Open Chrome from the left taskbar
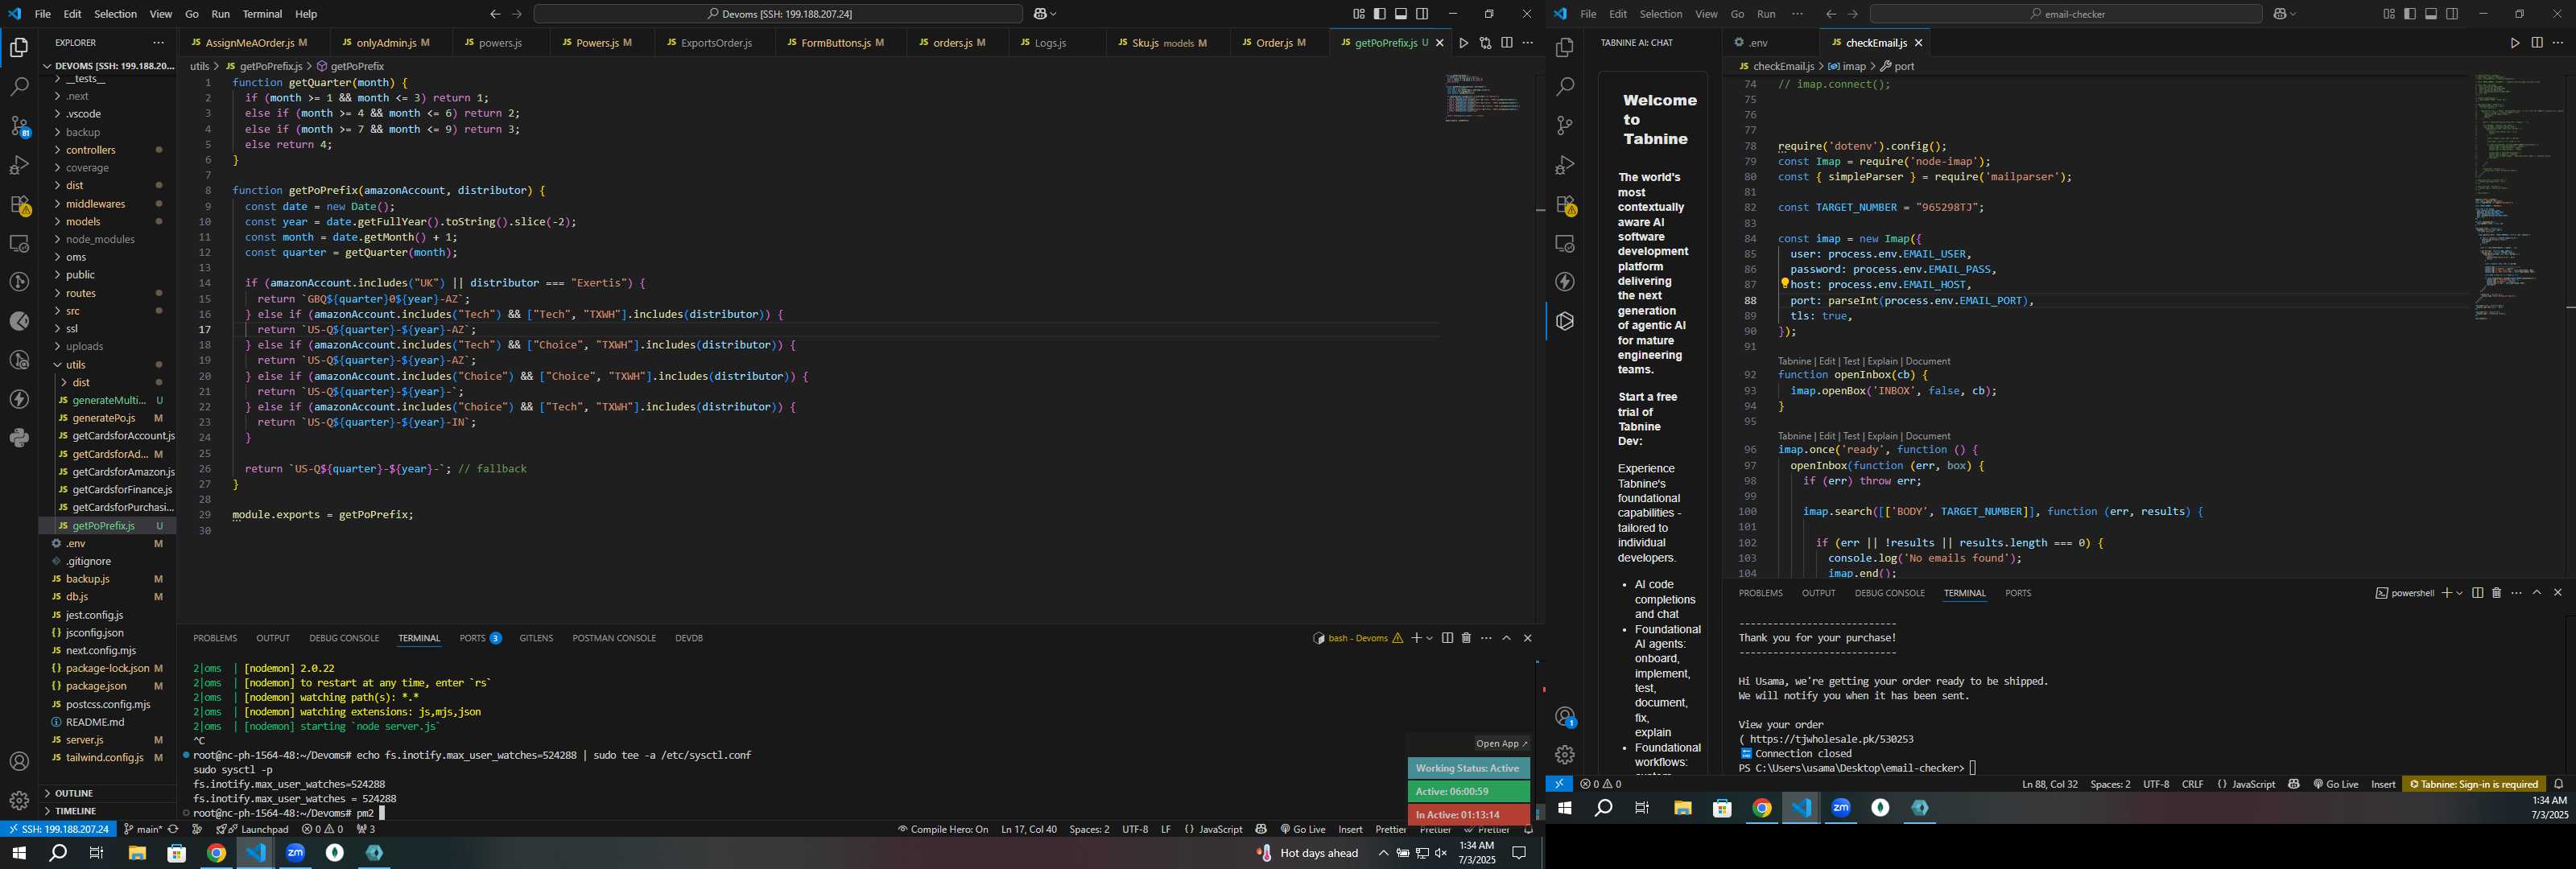The image size is (2576, 869). pyautogui.click(x=216, y=853)
